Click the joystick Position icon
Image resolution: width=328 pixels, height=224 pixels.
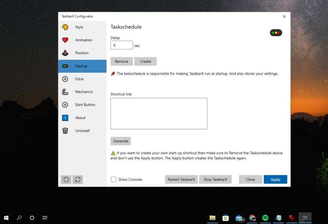coord(65,53)
